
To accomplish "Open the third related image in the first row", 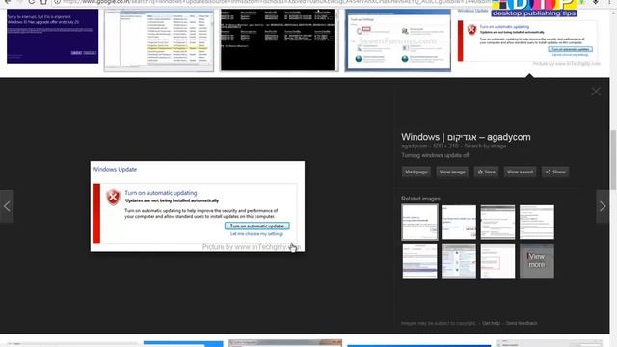I will point(497,223).
